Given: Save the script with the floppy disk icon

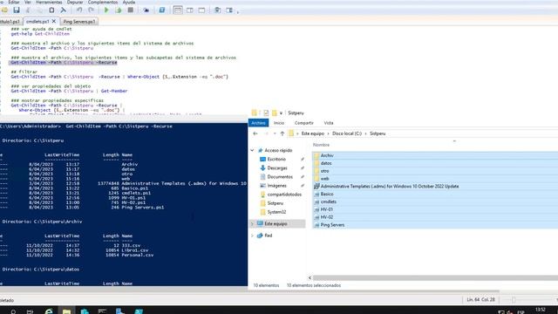Looking at the screenshot, I should click(x=17, y=10).
